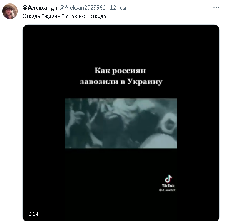
Task: Open the tweet via the 12 год timestamp
Action: (118, 8)
